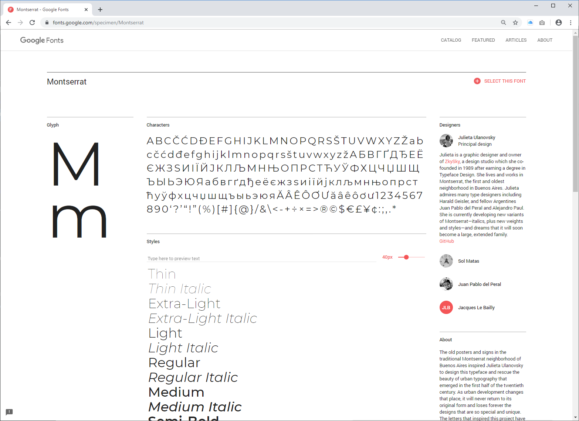Click the Glyph section heading
579x421 pixels.
(x=53, y=125)
